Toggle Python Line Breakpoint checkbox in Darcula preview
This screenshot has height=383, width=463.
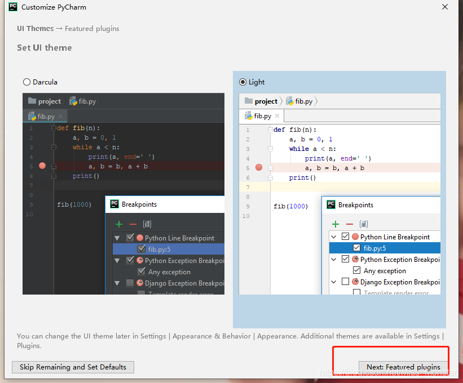pyautogui.click(x=130, y=238)
